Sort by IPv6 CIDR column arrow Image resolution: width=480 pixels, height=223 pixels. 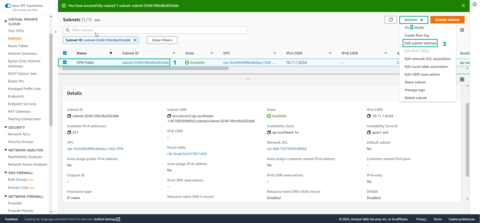click(386, 53)
